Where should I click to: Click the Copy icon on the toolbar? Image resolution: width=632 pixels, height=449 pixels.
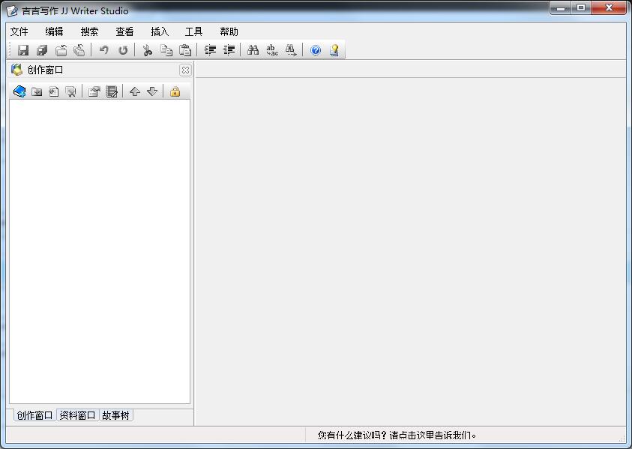tap(166, 49)
